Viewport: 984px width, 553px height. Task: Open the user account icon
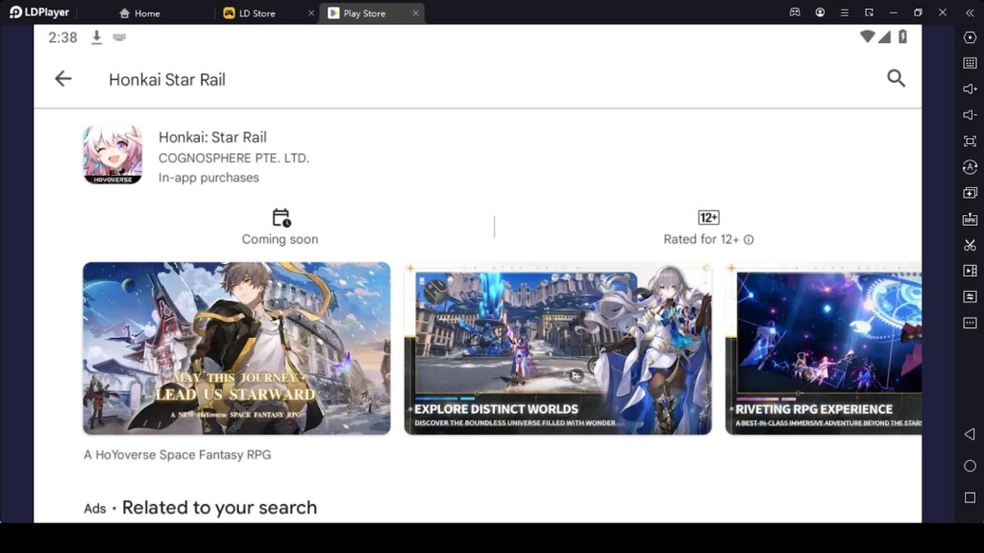click(x=820, y=12)
